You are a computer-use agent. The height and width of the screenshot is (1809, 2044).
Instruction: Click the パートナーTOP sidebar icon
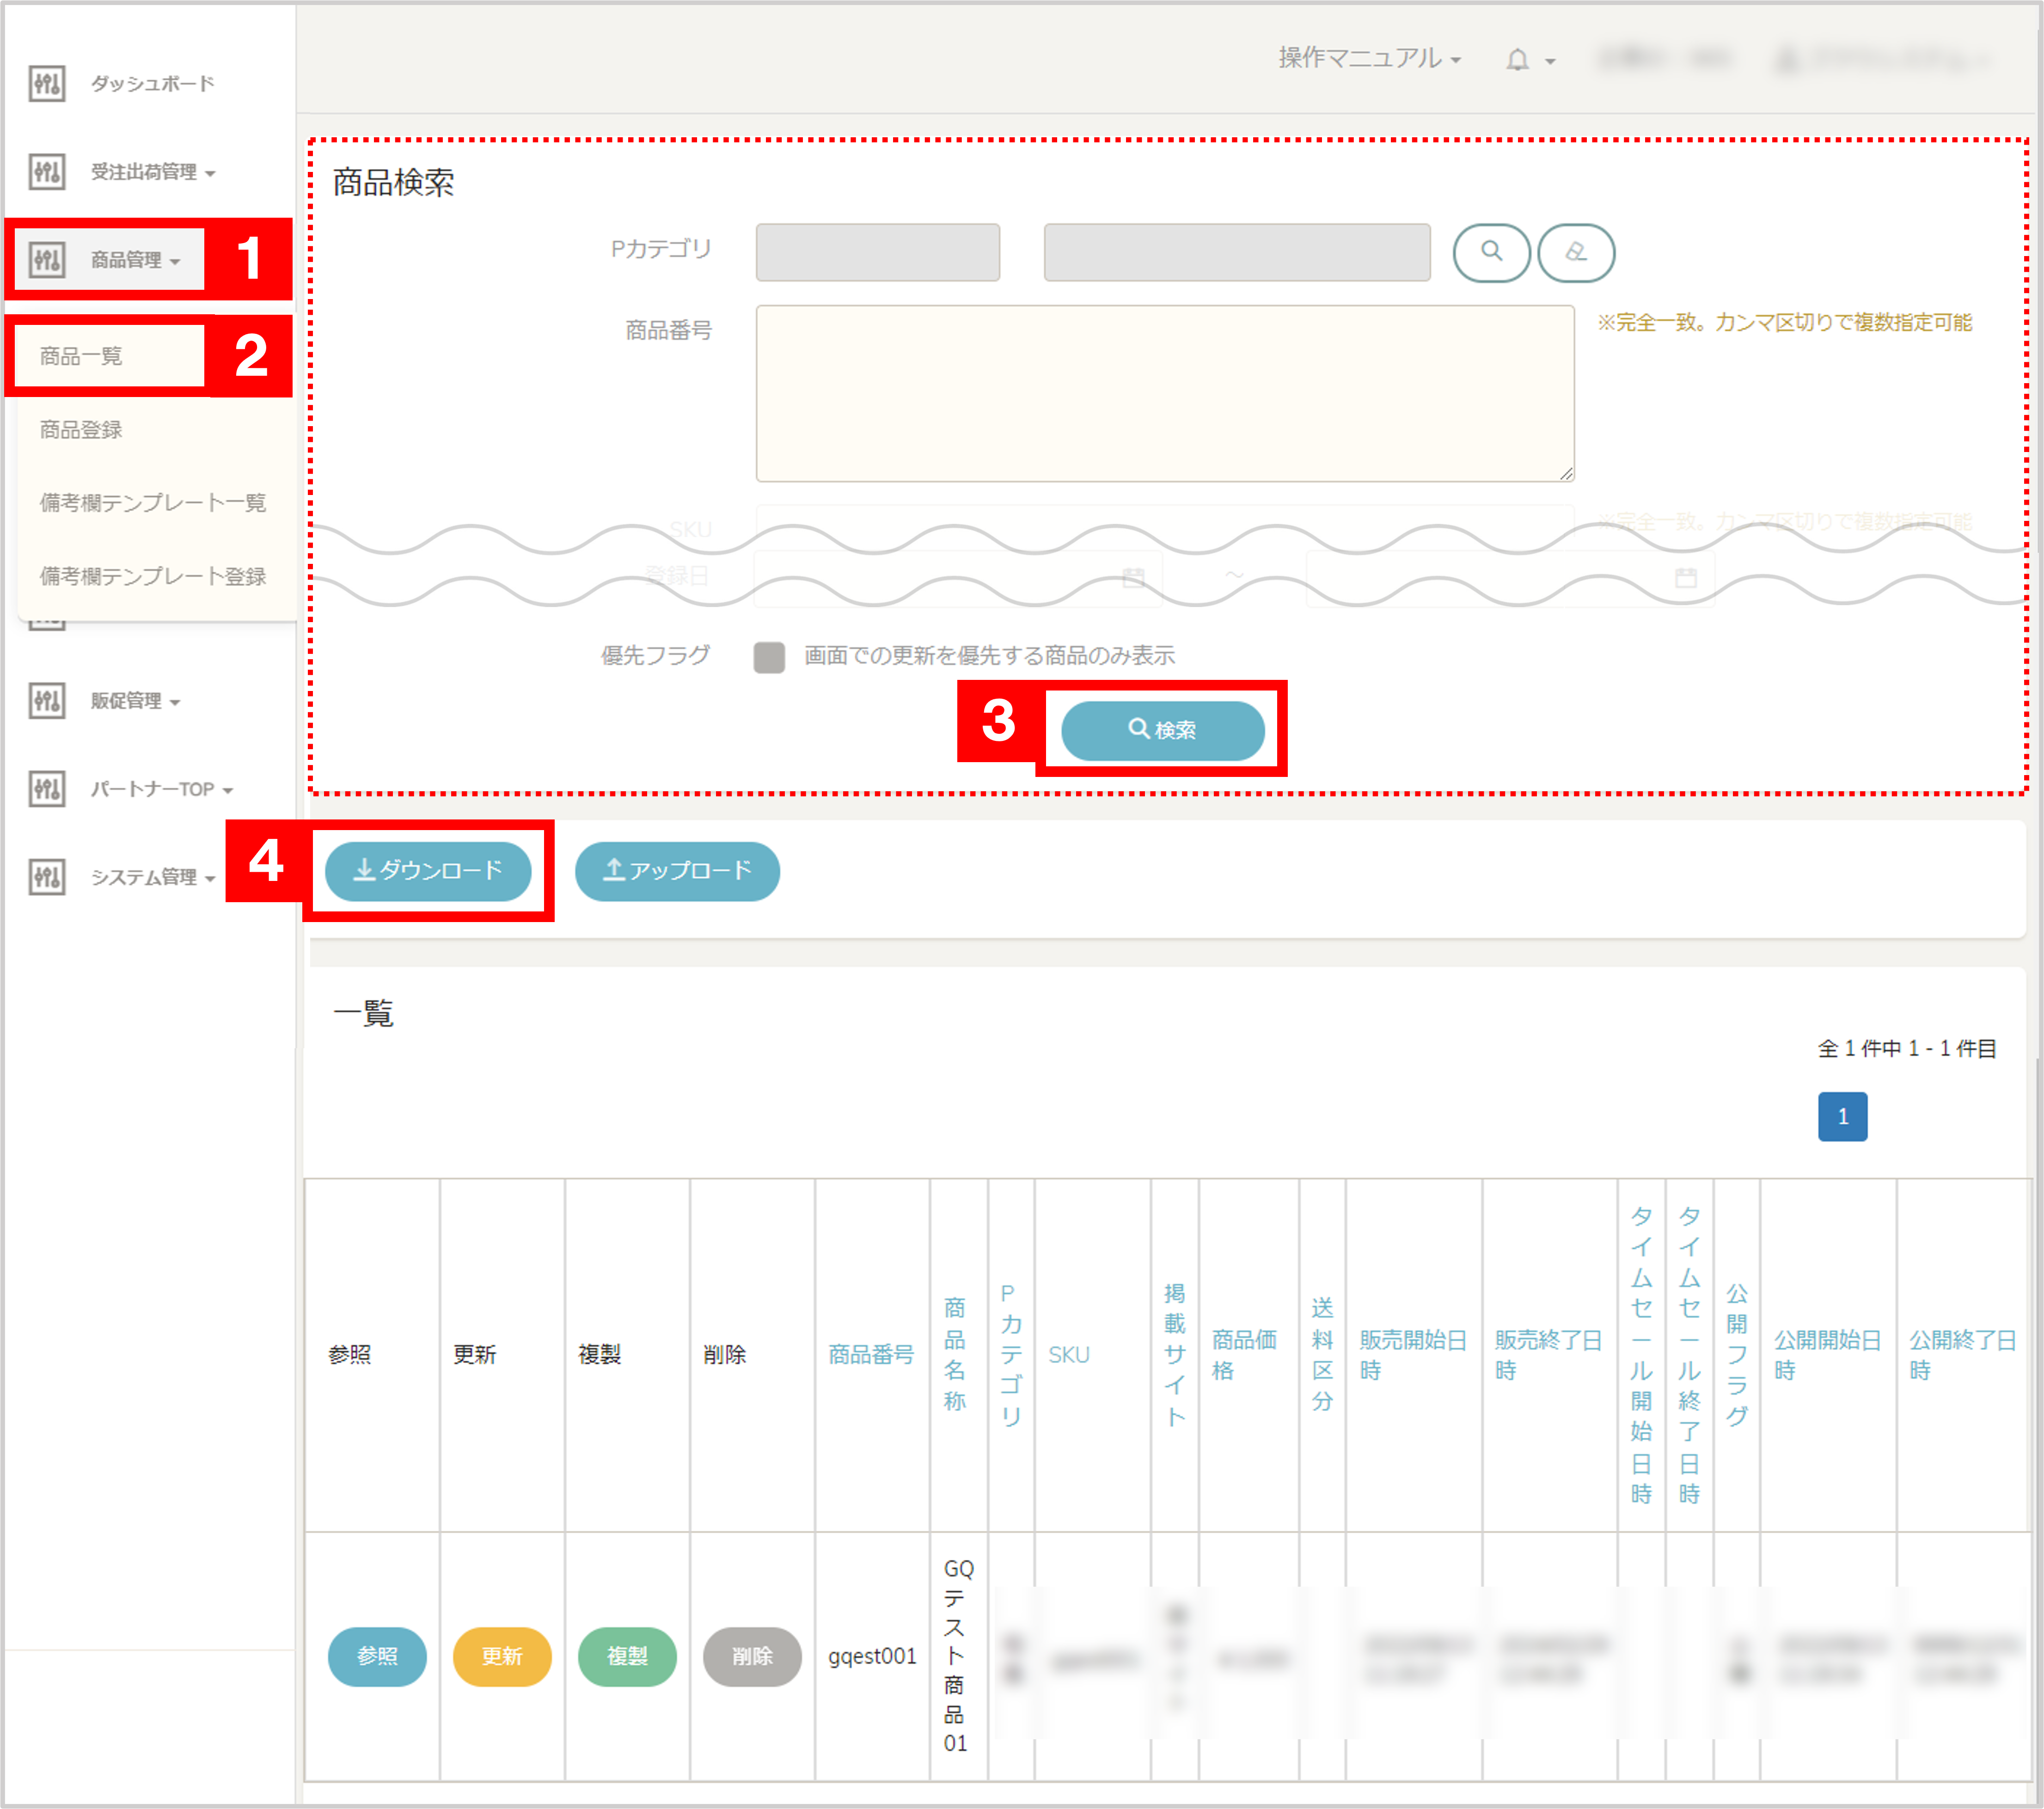pyautogui.click(x=47, y=789)
